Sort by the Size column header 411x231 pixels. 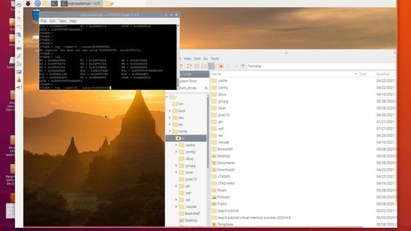pos(366,74)
